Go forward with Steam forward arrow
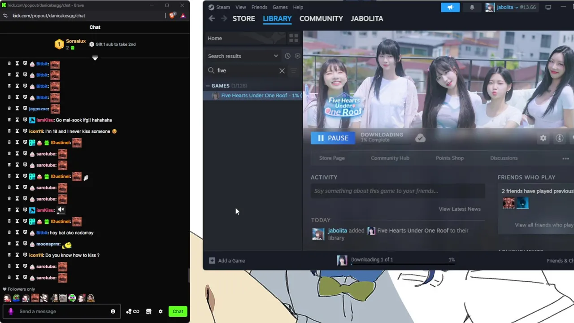This screenshot has height=323, width=574. click(224, 18)
